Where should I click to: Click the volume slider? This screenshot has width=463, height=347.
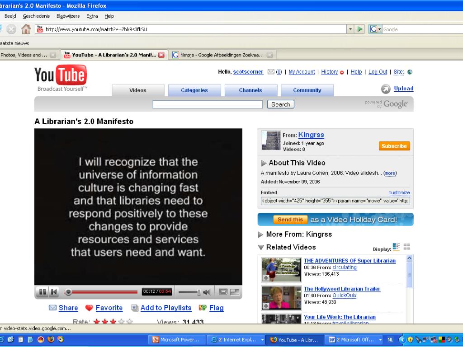tap(189, 292)
